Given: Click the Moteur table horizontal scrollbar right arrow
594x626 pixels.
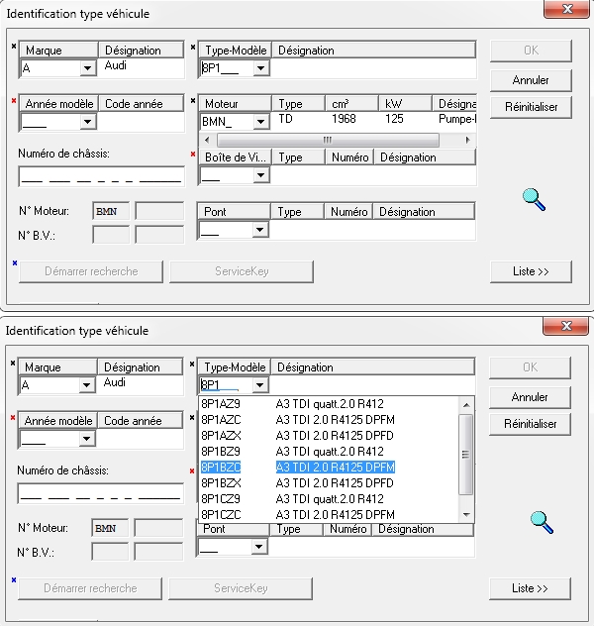Looking at the screenshot, I should 470,140.
